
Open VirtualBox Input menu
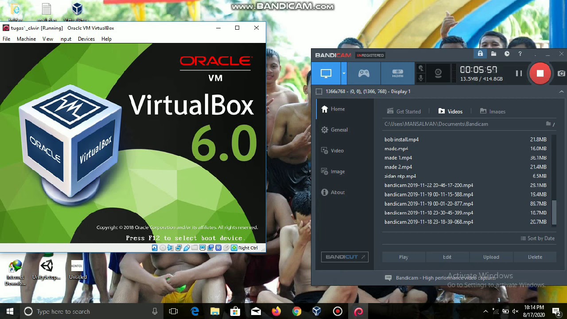(x=66, y=39)
